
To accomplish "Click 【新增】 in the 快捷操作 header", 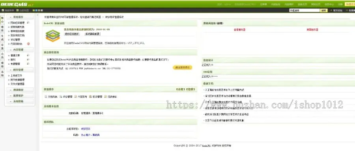I will pos(180,89).
